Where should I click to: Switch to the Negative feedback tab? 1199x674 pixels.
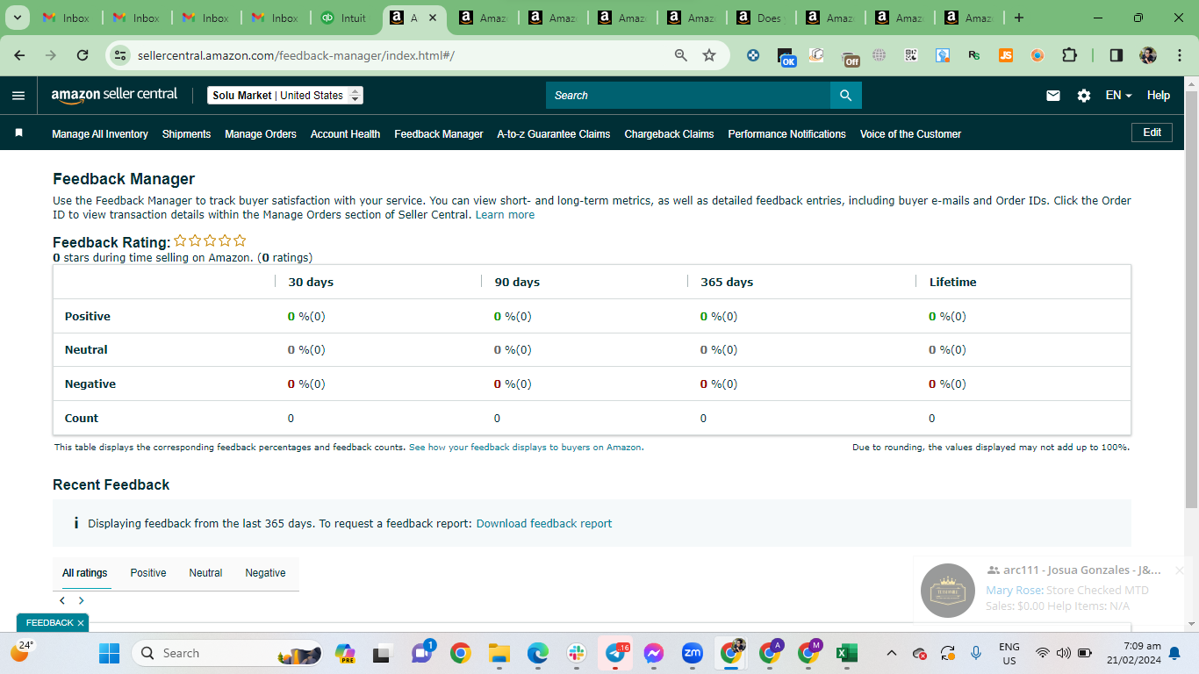(265, 573)
